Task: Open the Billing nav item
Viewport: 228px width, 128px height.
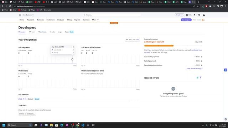Action: pyautogui.click(x=69, y=20)
